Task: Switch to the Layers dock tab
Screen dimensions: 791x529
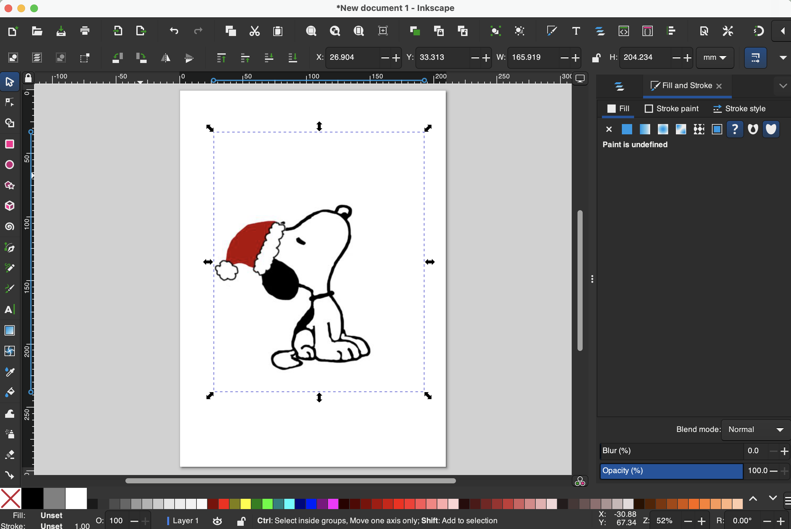Action: [620, 86]
